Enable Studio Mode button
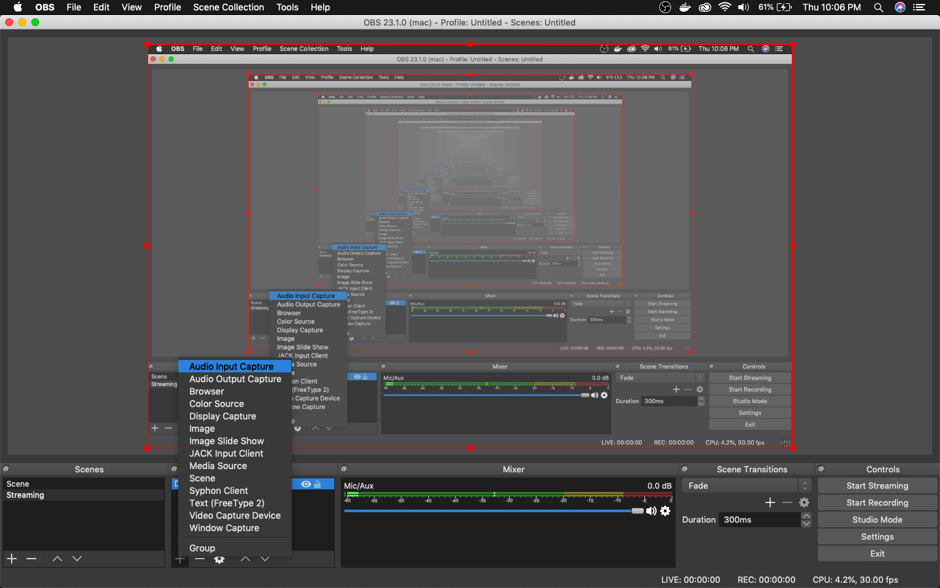940x588 pixels. (877, 519)
